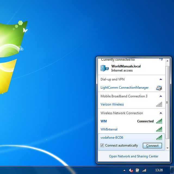Click the Verizon Wireless signal strength icon

coord(159,104)
